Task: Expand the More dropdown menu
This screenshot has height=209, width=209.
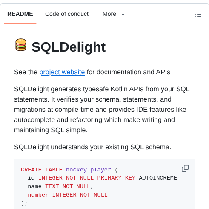Action: pyautogui.click(x=114, y=14)
